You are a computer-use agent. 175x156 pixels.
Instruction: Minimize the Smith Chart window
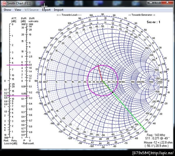(x=151, y=2)
